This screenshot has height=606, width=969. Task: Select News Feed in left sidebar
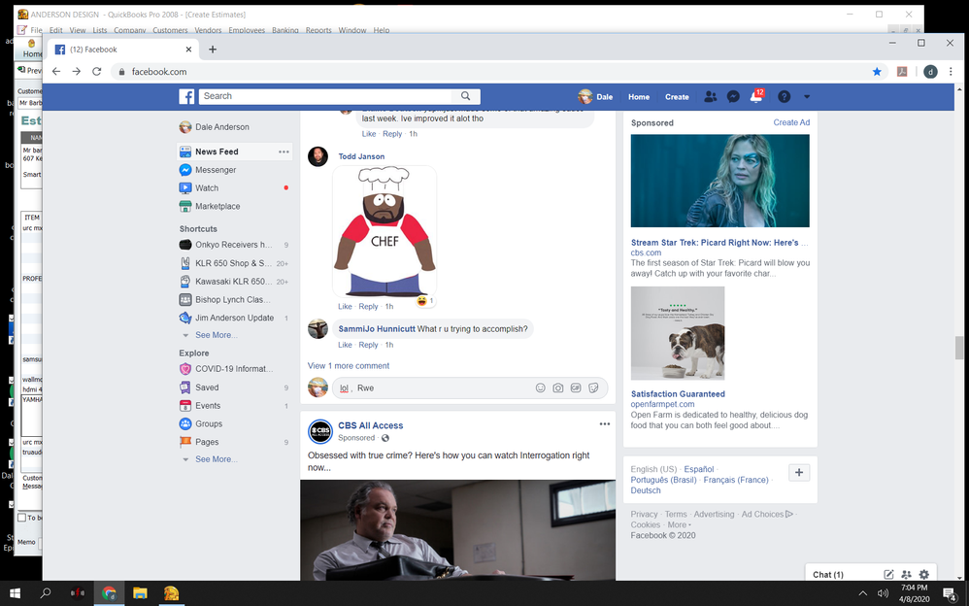click(235, 151)
